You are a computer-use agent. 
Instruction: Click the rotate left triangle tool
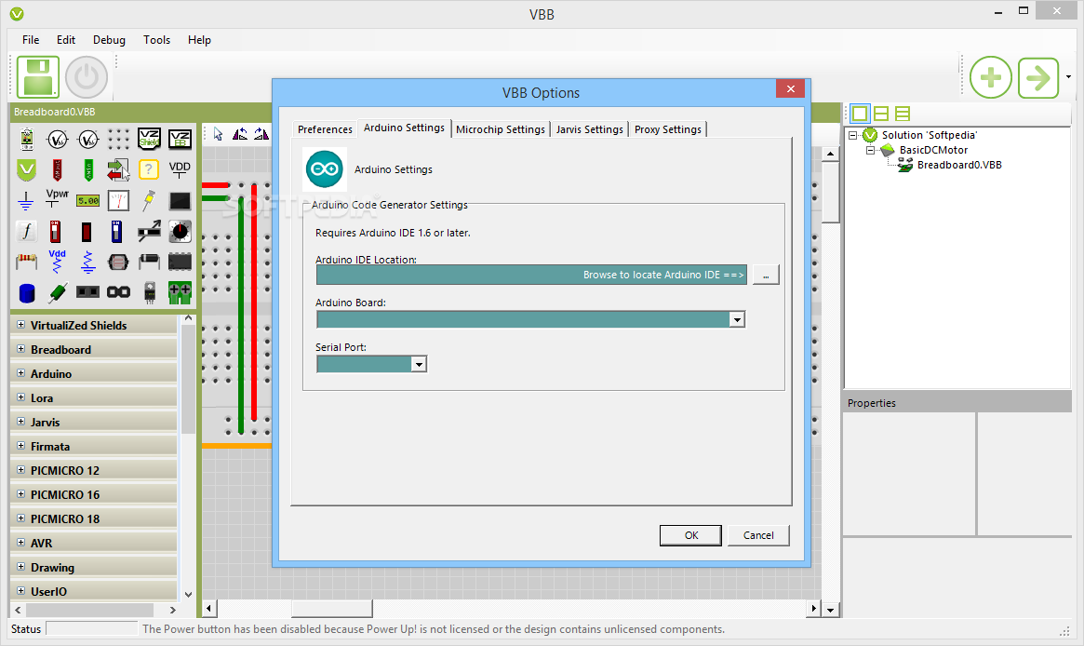pos(240,133)
